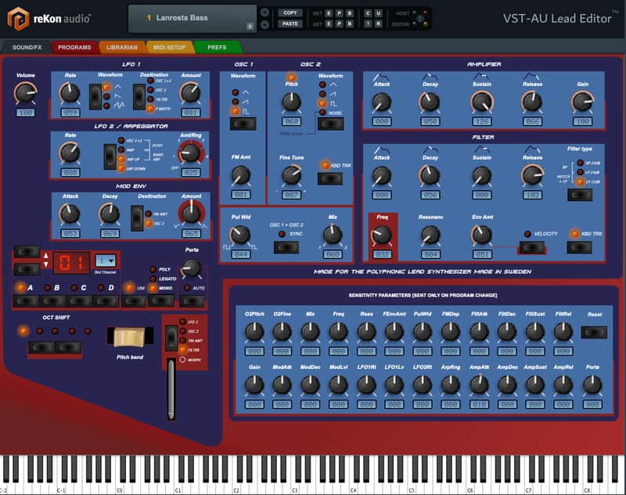Select LFO 1 square waveform LED
Viewport: 626px width, 495px height.
(106, 106)
